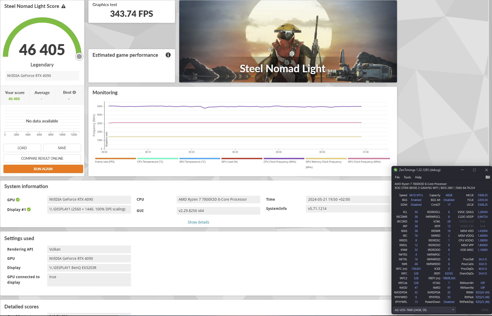The height and width of the screenshot is (316, 492).
Task: Click the 343.74 FPS graphics test result
Action: pos(131,14)
